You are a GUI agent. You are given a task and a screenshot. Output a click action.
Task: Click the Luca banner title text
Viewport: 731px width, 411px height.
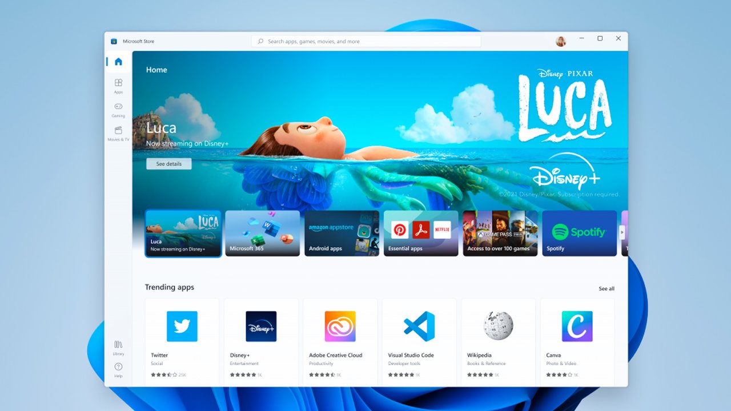161,128
